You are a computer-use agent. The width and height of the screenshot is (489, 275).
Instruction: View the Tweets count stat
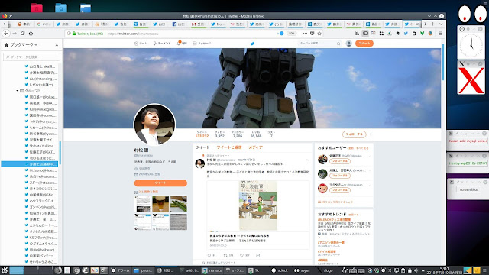tap(202, 134)
